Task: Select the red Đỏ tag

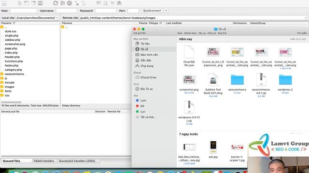Action: point(140,106)
